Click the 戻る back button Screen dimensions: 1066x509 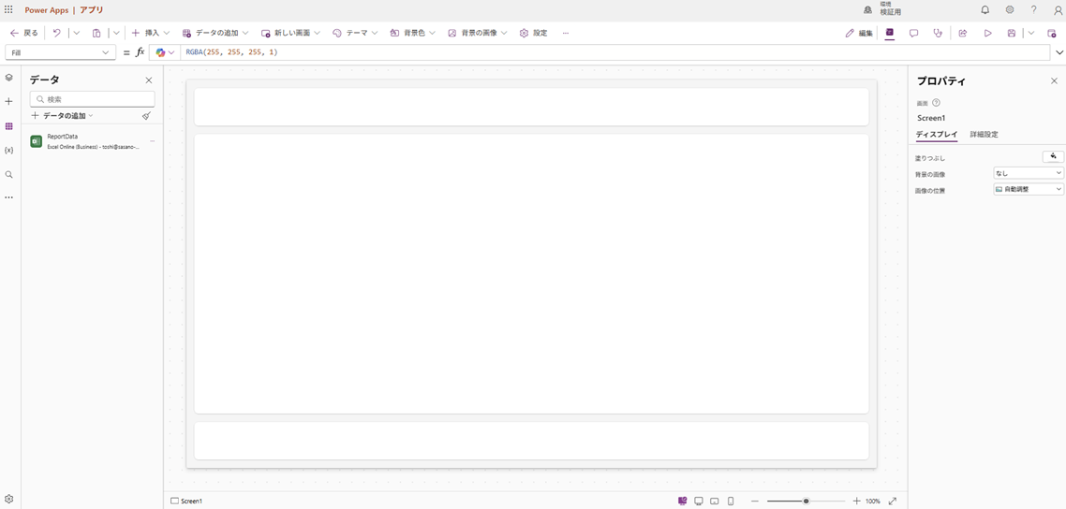tap(24, 33)
